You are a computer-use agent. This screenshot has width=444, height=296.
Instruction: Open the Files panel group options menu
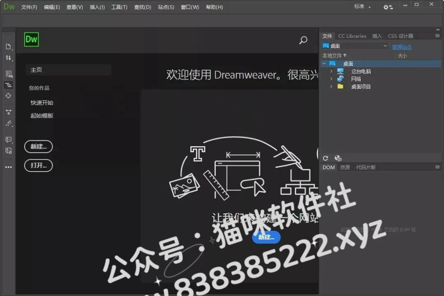click(x=437, y=36)
